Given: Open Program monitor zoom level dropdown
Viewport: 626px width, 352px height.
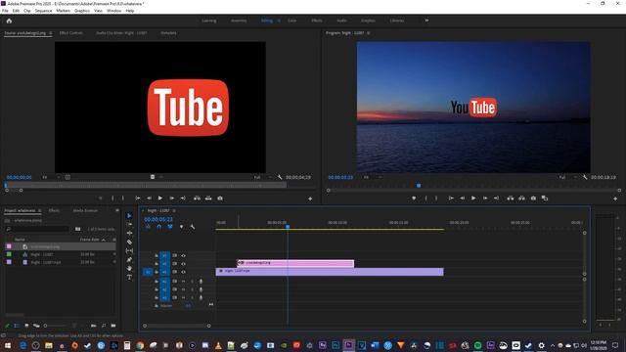Looking at the screenshot, I should [373, 177].
